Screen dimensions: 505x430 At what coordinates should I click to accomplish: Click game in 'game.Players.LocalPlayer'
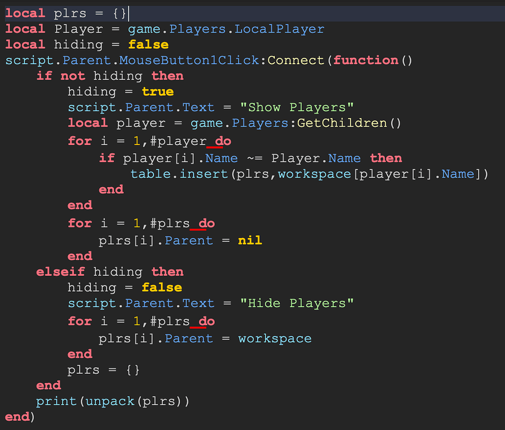point(144,29)
